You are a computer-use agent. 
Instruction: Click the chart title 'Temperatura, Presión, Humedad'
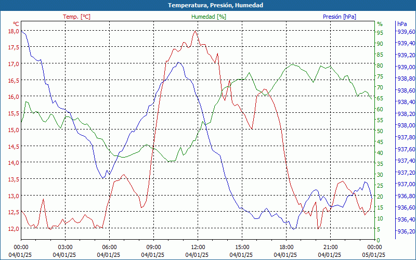click(x=215, y=5)
